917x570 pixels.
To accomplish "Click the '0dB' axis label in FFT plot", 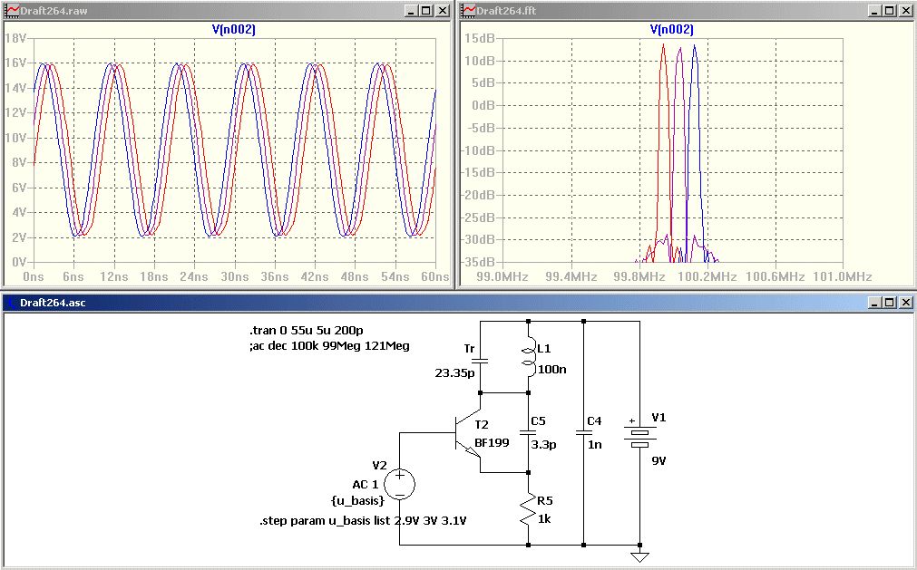I will point(483,105).
